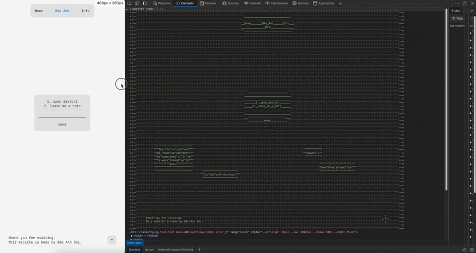Click 'This is so cool anh' comment text
This screenshot has height=253, width=476.
(x=174, y=150)
